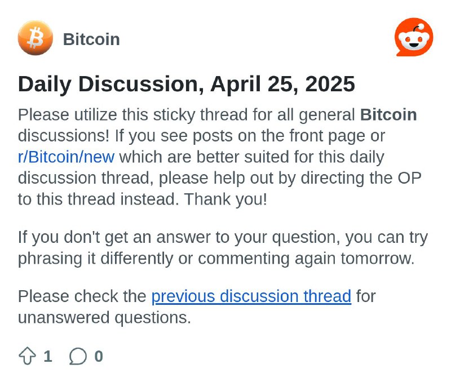Click the bold Bitcoin word in the paragraph
The image size is (451, 386).
(388, 115)
